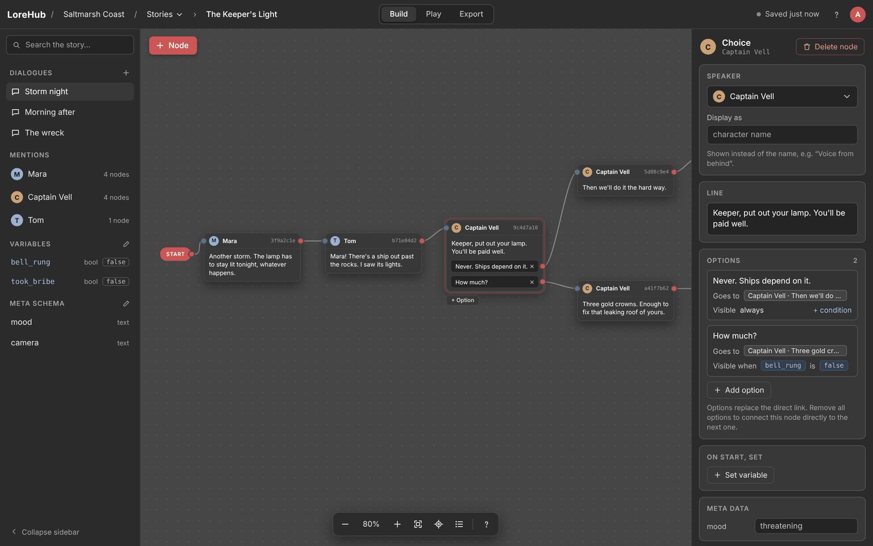
Task: Add a new dialogue with the plus icon
Action: (126, 73)
